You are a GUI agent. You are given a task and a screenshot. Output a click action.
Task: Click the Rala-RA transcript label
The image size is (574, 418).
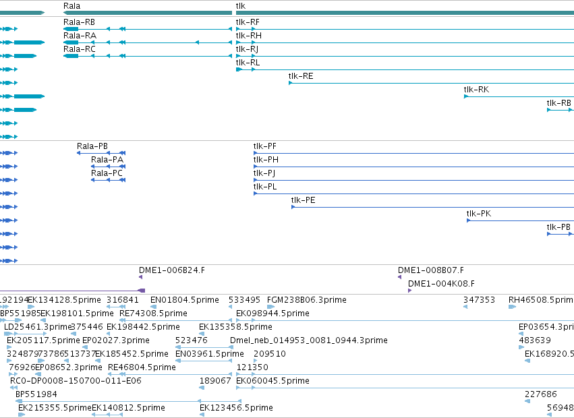click(80, 36)
